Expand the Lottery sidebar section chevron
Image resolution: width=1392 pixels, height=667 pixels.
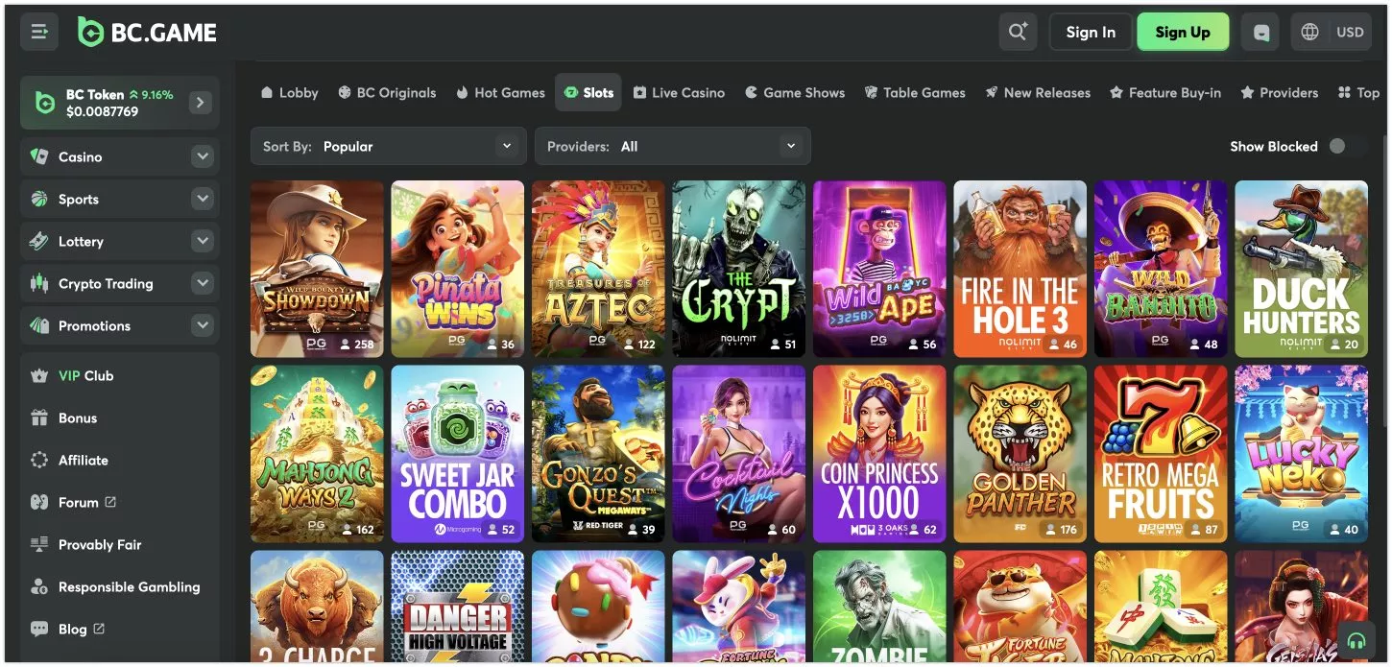pyautogui.click(x=202, y=241)
